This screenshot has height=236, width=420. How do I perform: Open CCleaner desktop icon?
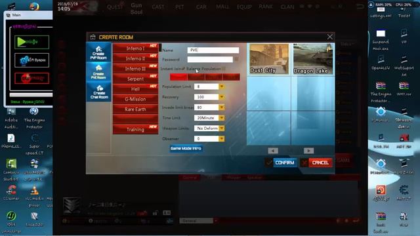[11, 192]
